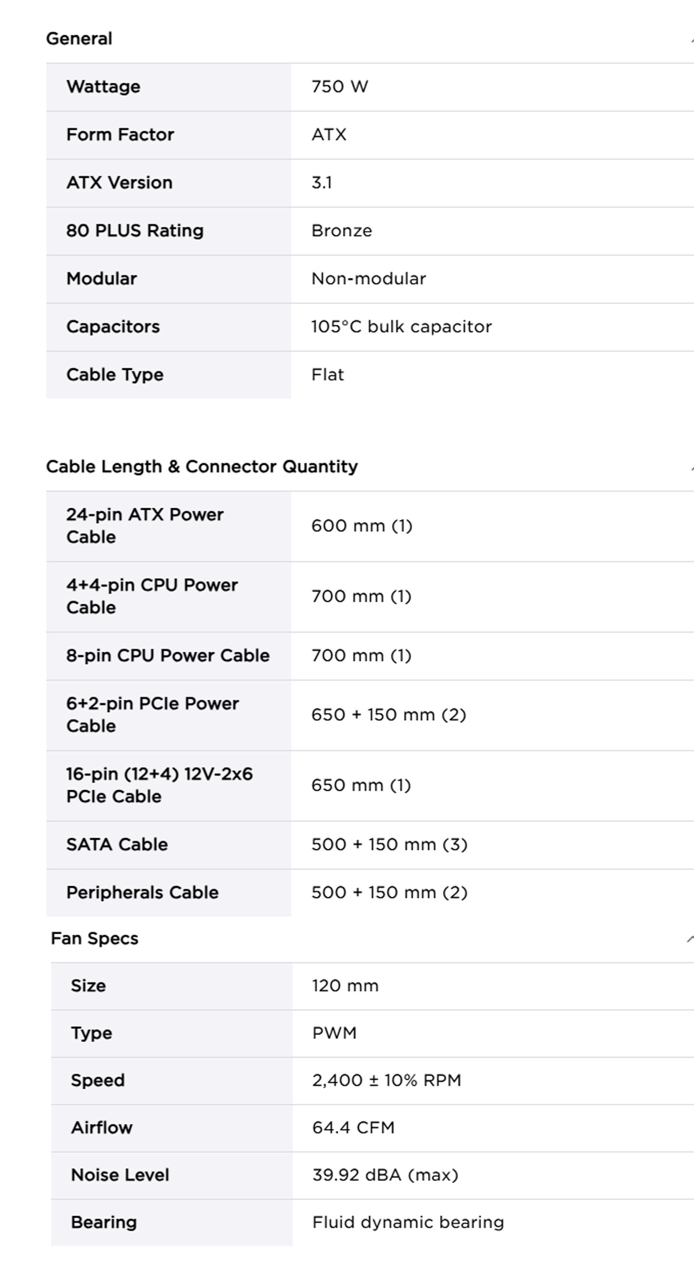The width and height of the screenshot is (694, 1263).
Task: Click the Fluid dynamic bearing value
Action: coord(408,1222)
